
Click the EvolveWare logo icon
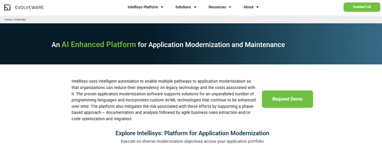7,7
